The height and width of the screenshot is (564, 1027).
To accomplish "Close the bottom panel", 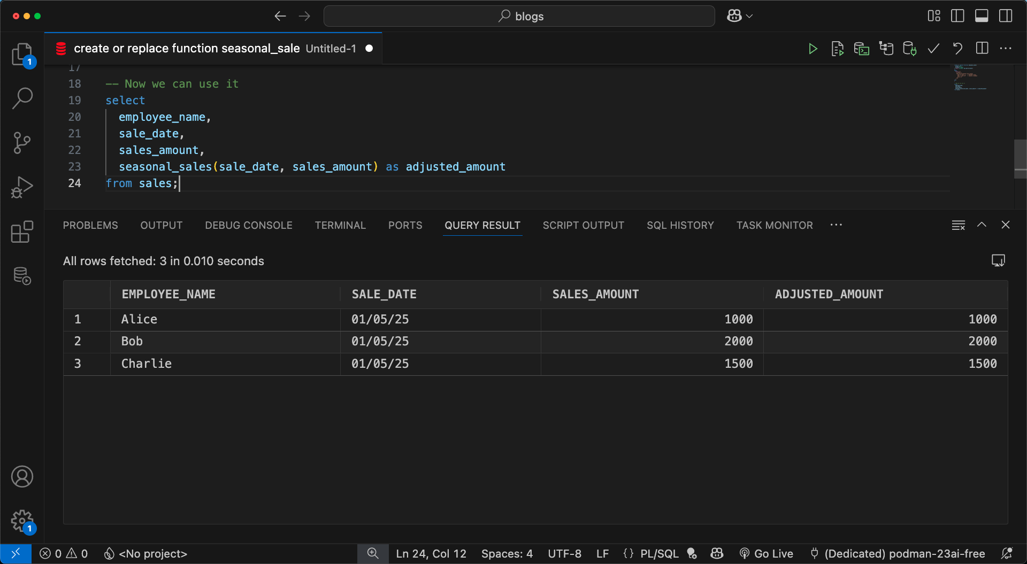I will tap(1006, 225).
